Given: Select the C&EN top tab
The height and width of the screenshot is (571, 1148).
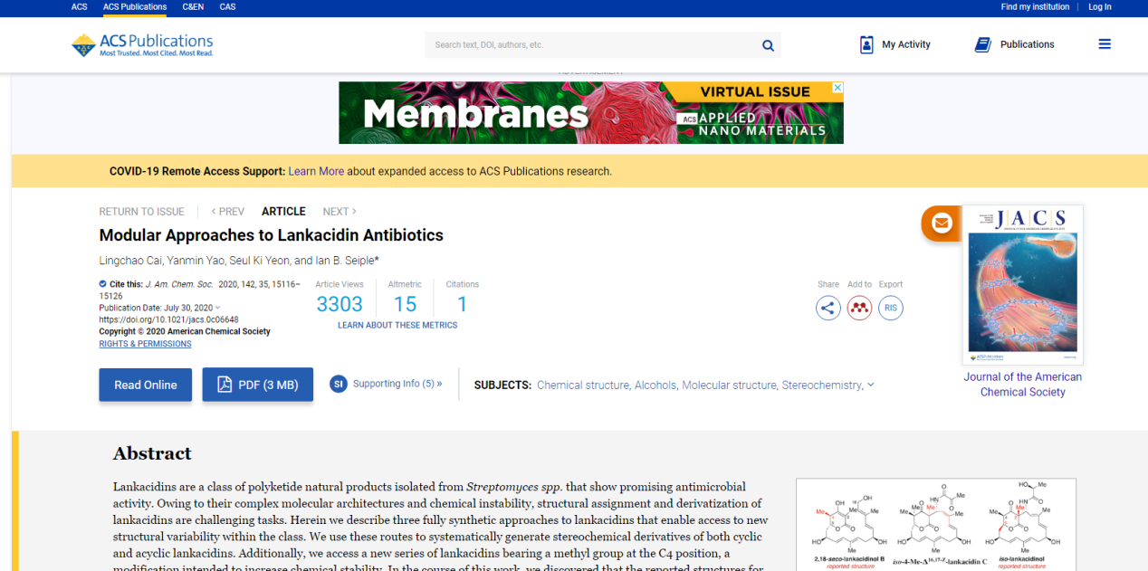Looking at the screenshot, I should [x=194, y=7].
